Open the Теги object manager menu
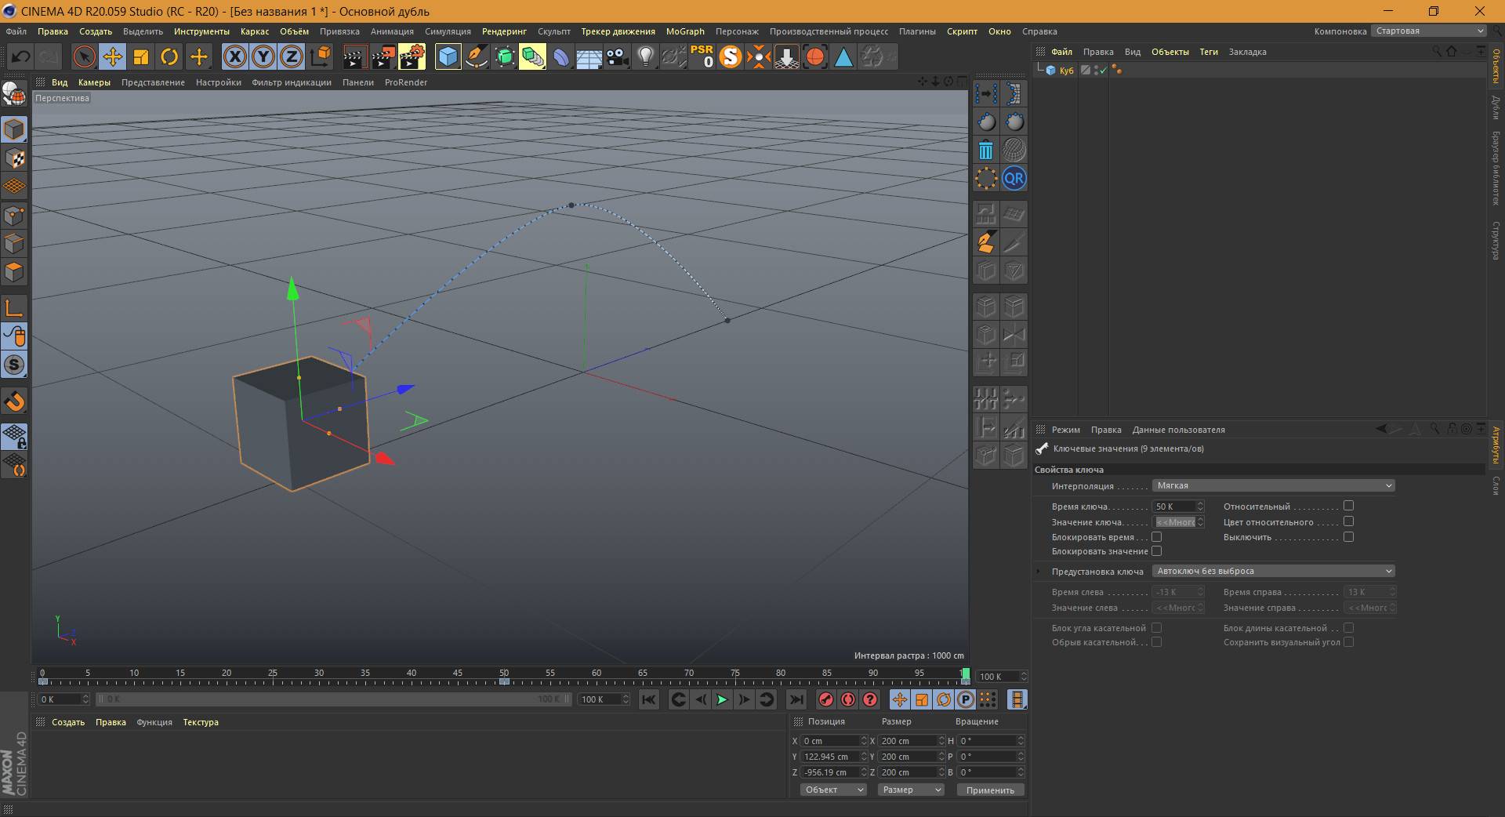1505x817 pixels. pyautogui.click(x=1209, y=52)
